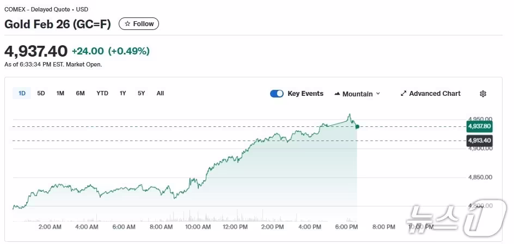Toggle the Key Events switch
The height and width of the screenshot is (244, 514).
[277, 94]
